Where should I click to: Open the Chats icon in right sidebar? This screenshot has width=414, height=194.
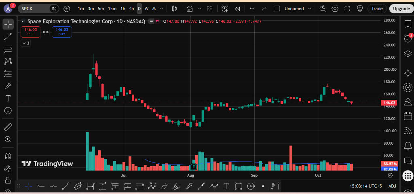pos(408,160)
